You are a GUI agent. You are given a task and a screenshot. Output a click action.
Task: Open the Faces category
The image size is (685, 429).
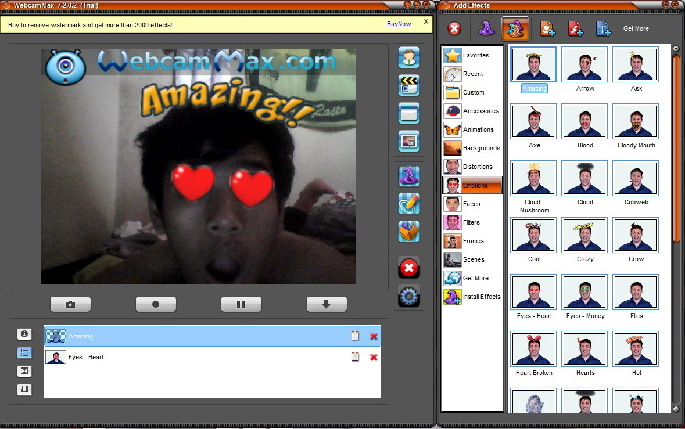[x=472, y=204]
